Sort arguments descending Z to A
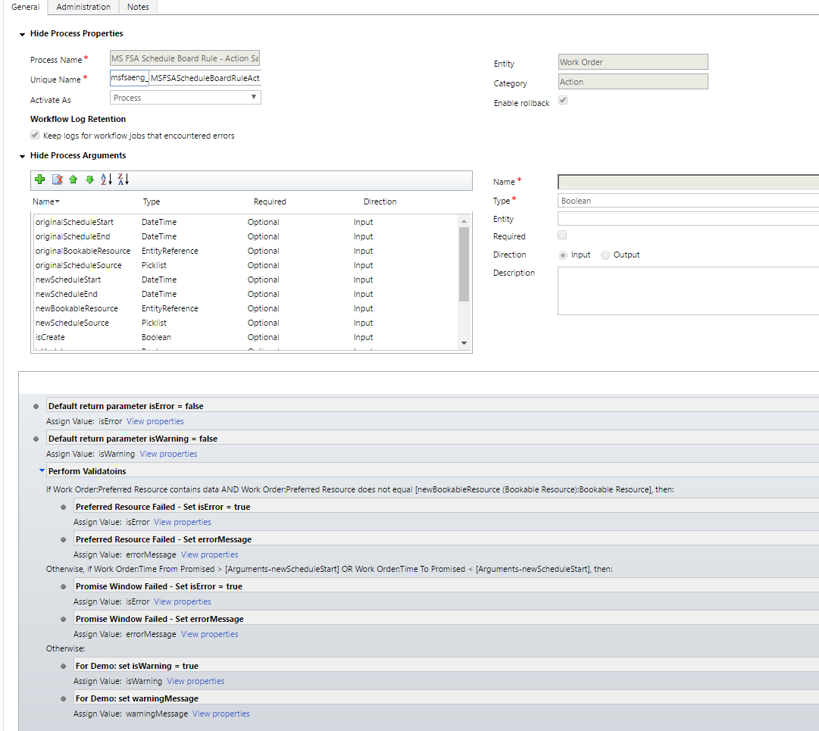The image size is (819, 731). click(x=122, y=180)
